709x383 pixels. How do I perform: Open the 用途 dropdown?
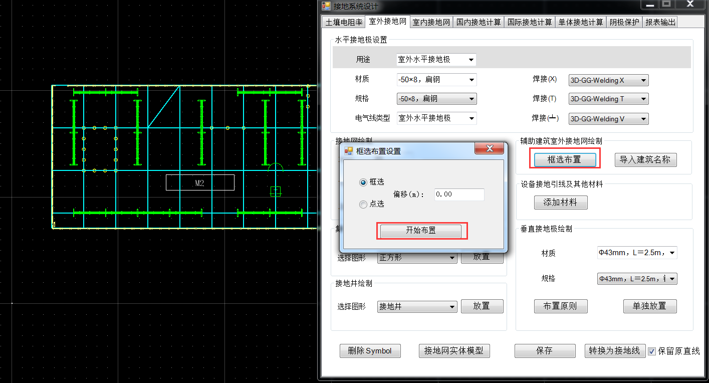(x=436, y=60)
